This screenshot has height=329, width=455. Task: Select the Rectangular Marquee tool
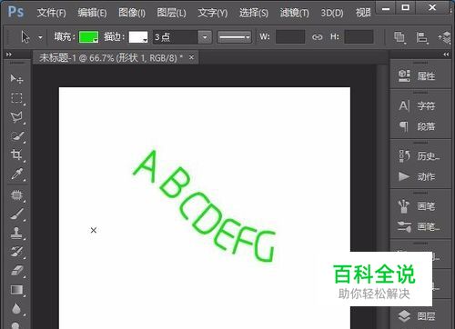click(16, 98)
